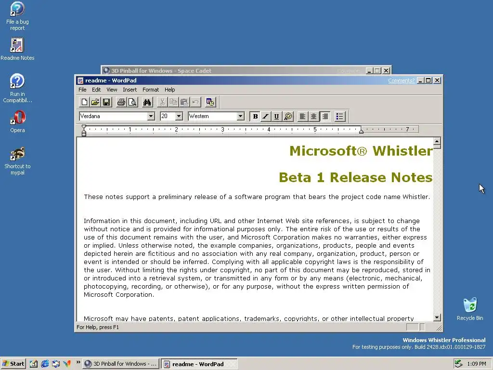Click the WordPad window resize grip corner
This screenshot has height=370, width=493.
pos(439,328)
